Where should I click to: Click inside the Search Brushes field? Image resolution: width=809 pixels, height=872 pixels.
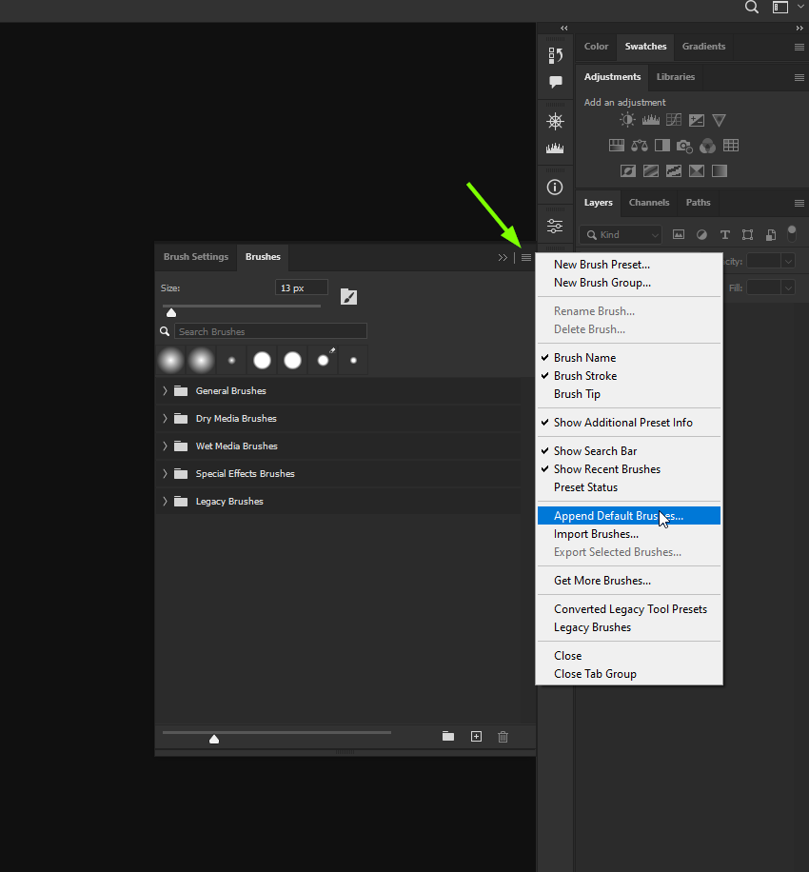[270, 330]
